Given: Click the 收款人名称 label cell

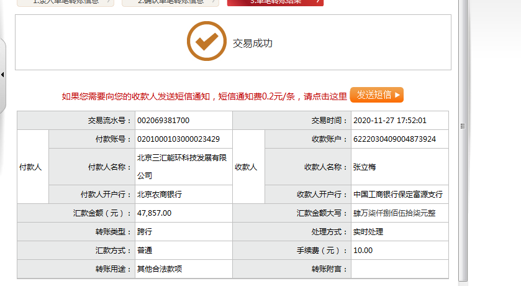Looking at the screenshot, I should tap(308, 167).
